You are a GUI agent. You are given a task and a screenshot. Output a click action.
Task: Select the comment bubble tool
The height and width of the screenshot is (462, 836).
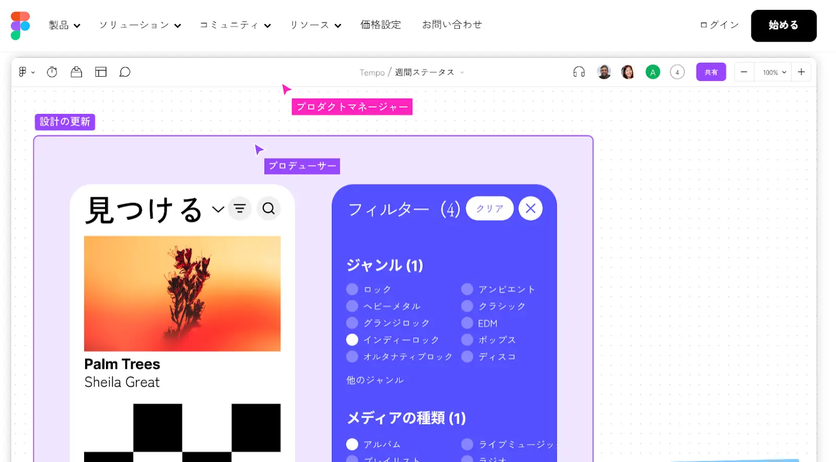pos(125,72)
